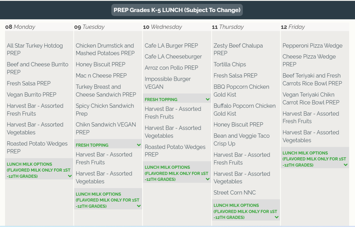
Task: Expand Thursday's Lunch Milk Options section
Action: [277, 217]
